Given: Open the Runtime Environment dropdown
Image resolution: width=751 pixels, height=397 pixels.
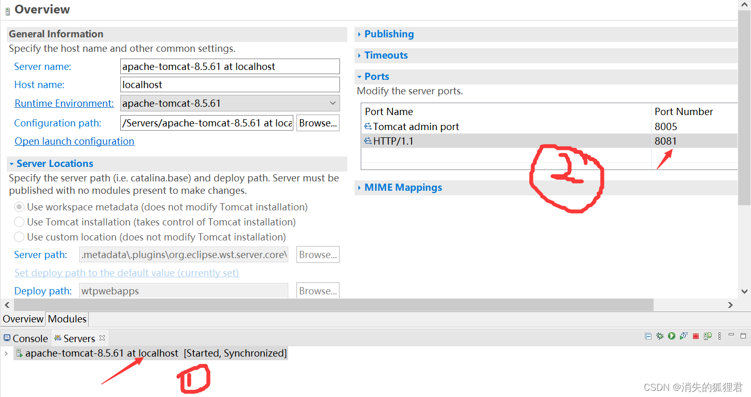Looking at the screenshot, I should [333, 103].
